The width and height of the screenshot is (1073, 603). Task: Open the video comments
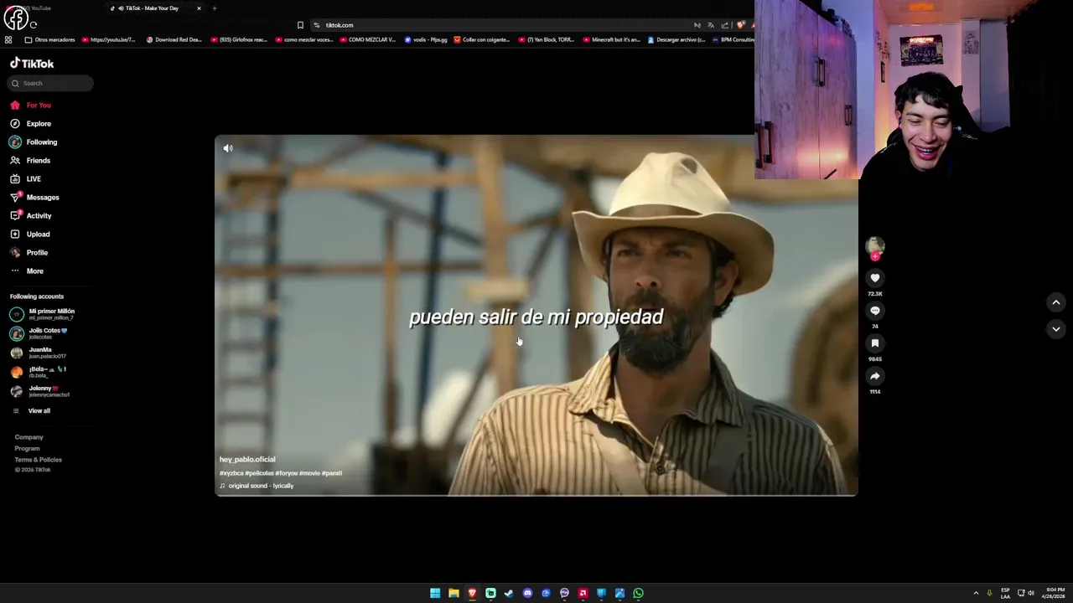pyautogui.click(x=874, y=311)
